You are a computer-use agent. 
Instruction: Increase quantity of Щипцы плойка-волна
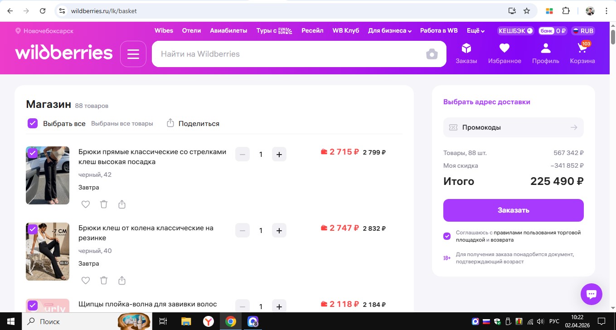click(x=279, y=306)
